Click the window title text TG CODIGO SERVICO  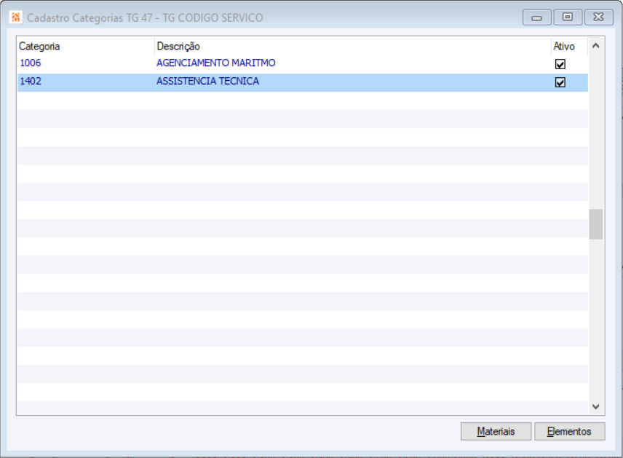pos(217,17)
